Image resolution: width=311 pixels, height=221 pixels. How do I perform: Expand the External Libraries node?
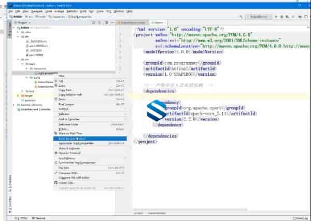(13, 105)
